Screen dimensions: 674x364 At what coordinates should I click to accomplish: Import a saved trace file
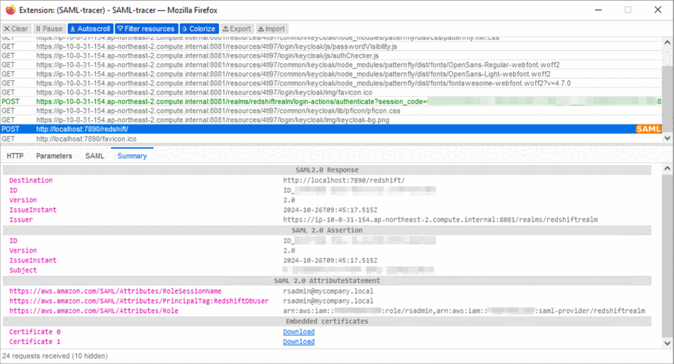click(x=272, y=29)
